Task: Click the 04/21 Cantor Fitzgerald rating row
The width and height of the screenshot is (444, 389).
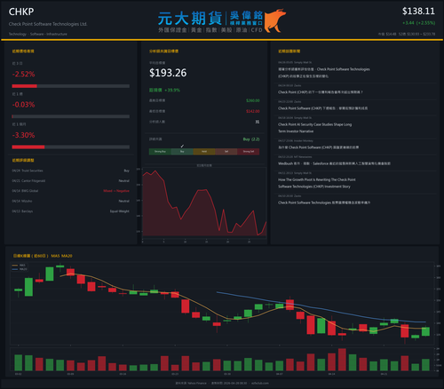Action: [71, 180]
